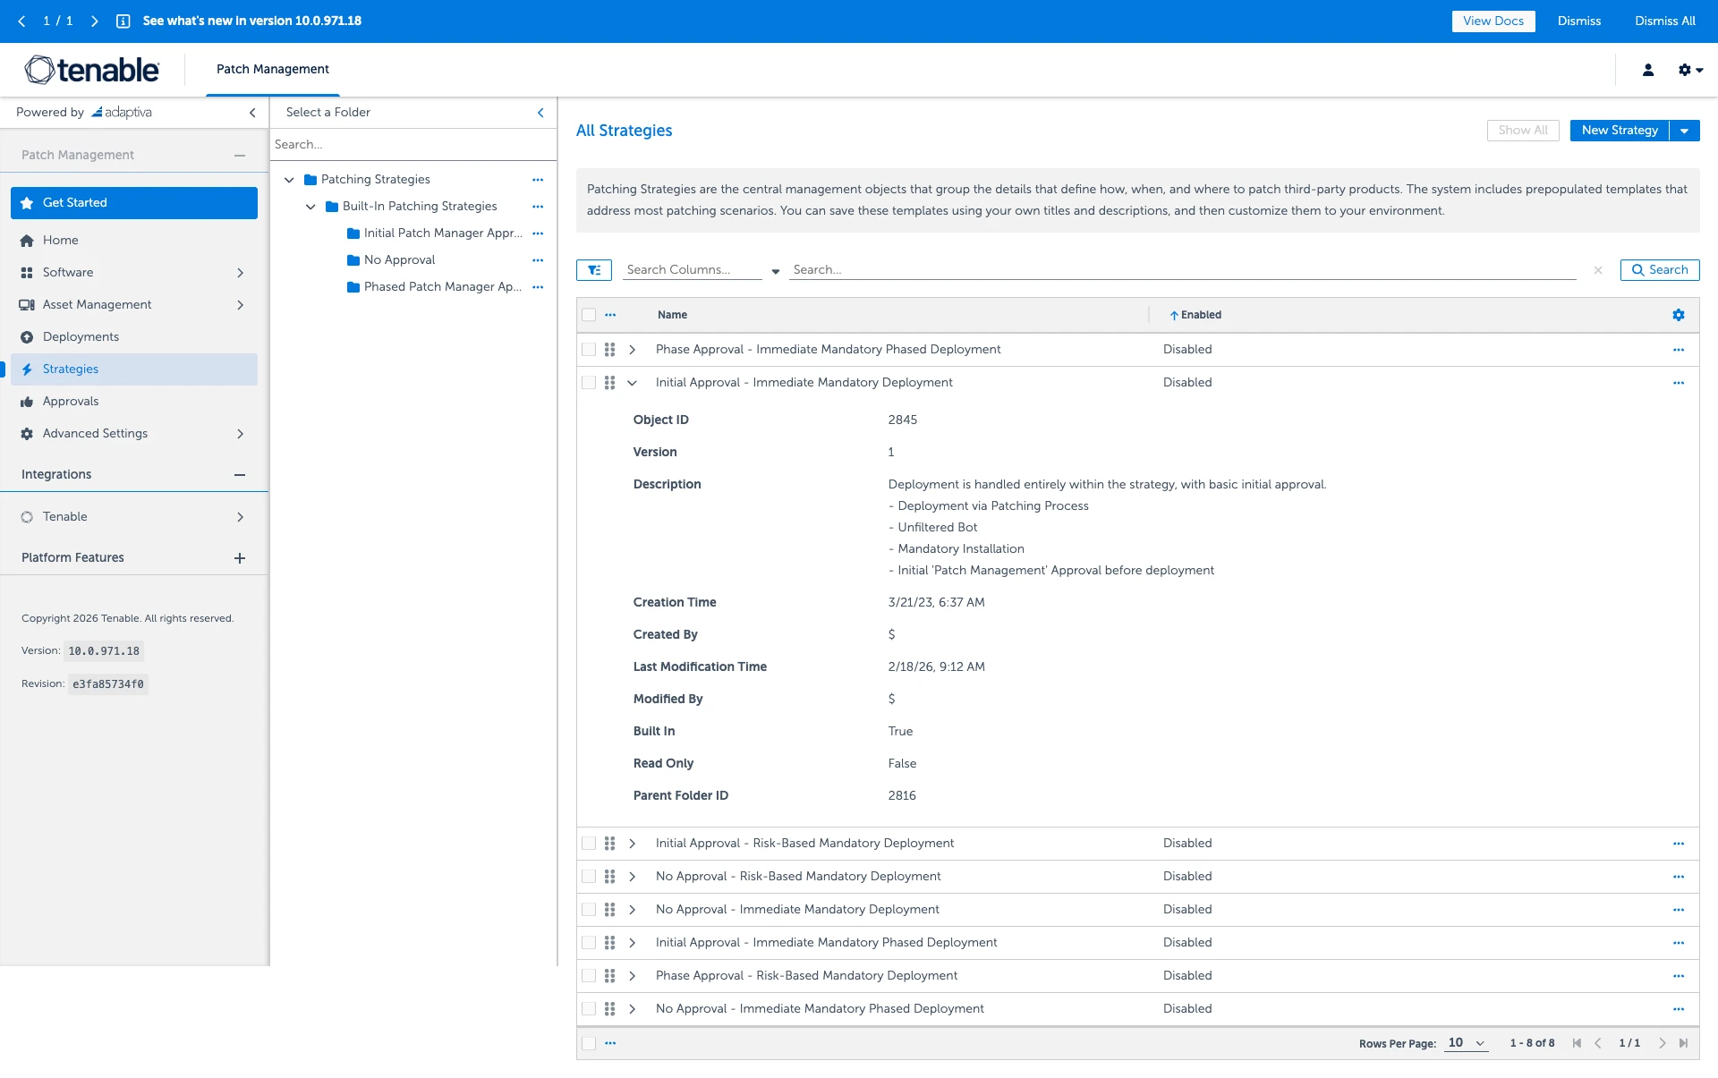Open options for Initial Patch Manager folder

538,233
